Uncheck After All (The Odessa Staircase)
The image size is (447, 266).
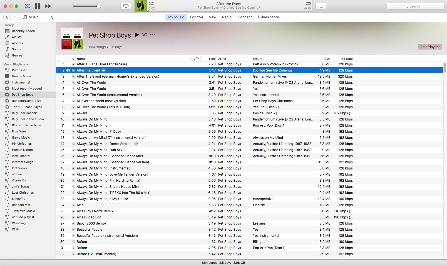point(73,64)
